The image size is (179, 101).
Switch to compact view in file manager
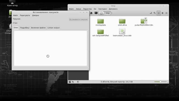166,13
